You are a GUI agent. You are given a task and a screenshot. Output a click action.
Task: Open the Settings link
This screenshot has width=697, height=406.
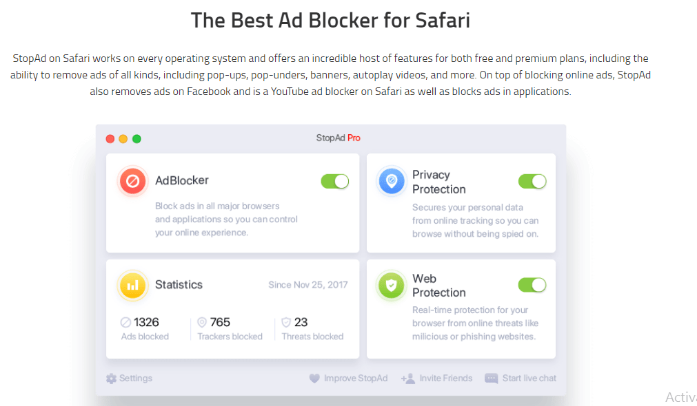point(136,378)
